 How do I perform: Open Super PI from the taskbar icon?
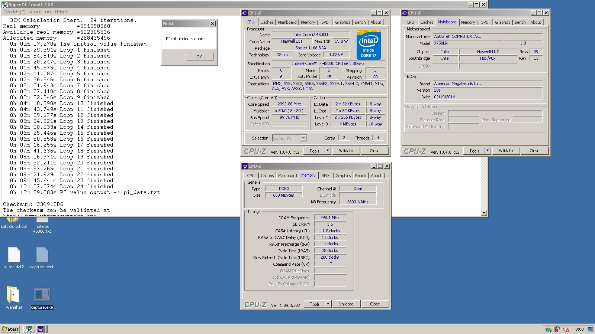29,329
